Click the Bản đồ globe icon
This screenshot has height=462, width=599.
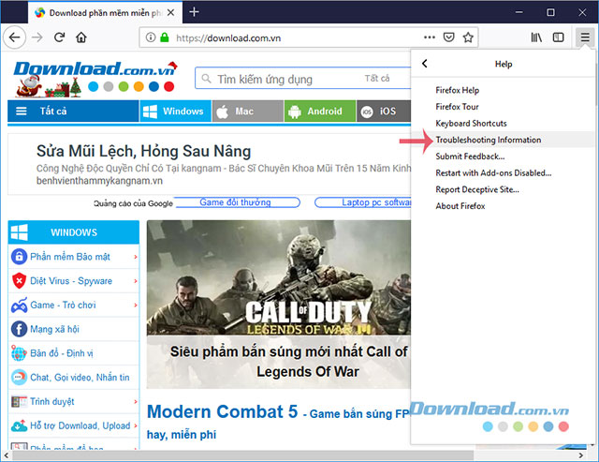click(19, 353)
